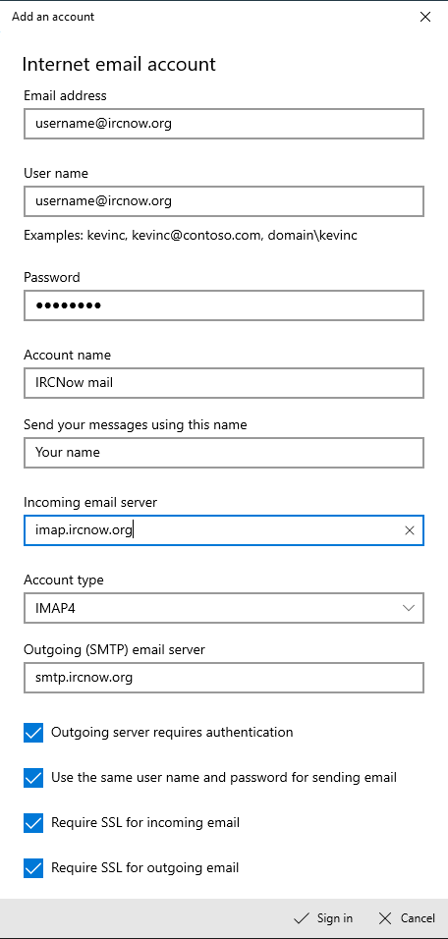448x939 pixels.
Task: Clear the Incoming email server field
Action: click(410, 530)
